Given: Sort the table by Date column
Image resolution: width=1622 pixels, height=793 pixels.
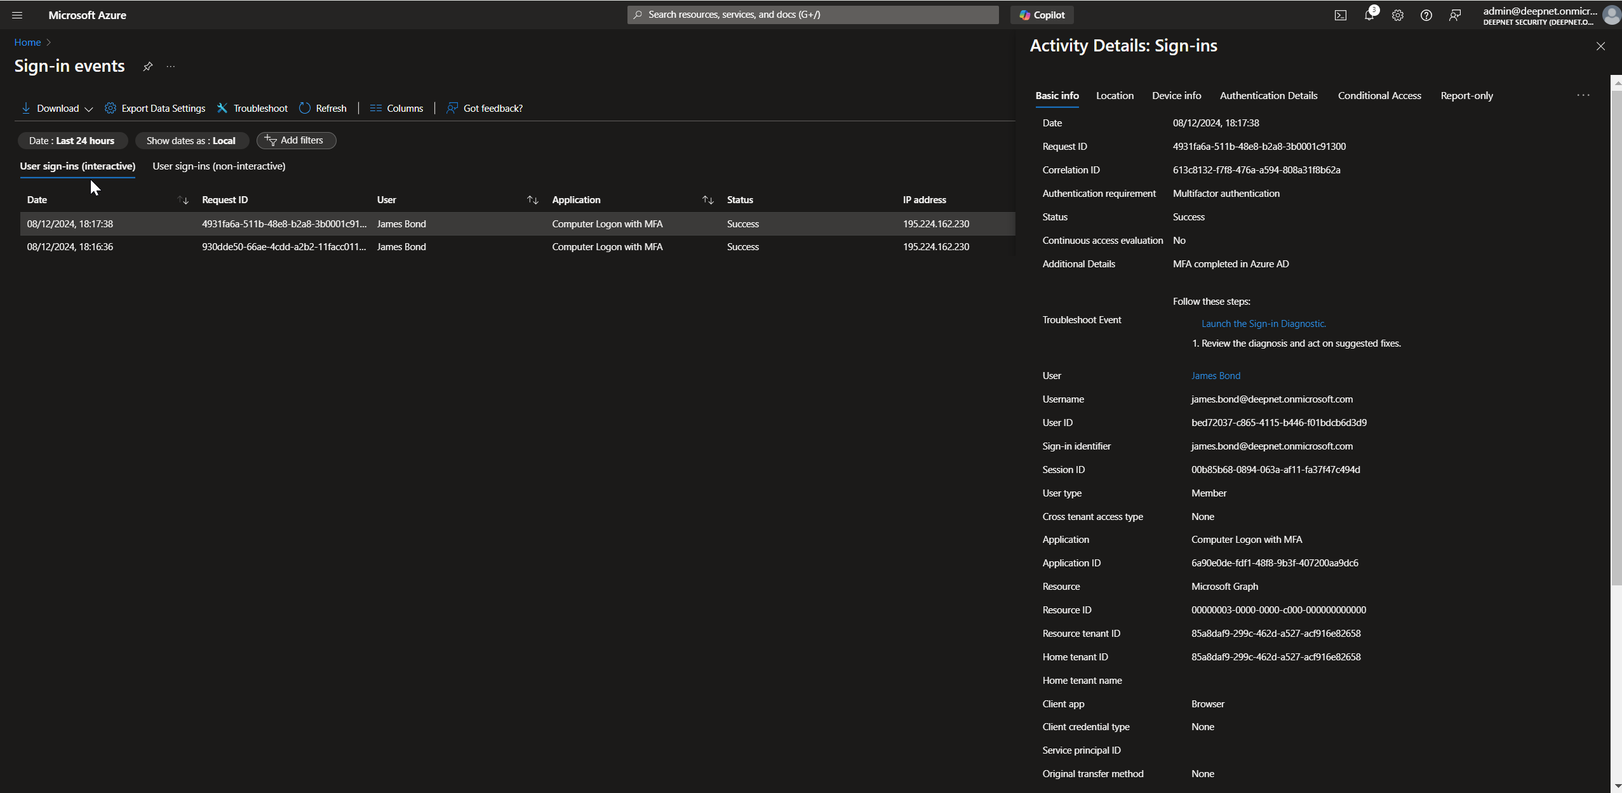Looking at the screenshot, I should point(183,200).
